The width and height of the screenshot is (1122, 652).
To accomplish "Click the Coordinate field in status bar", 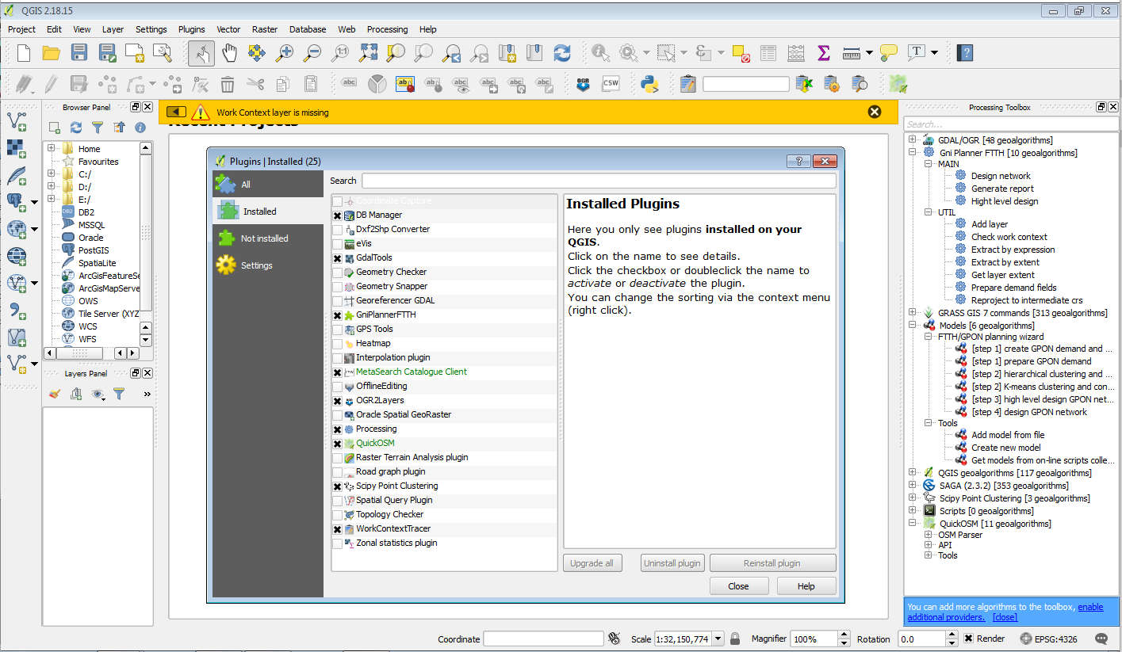I will click(x=543, y=639).
